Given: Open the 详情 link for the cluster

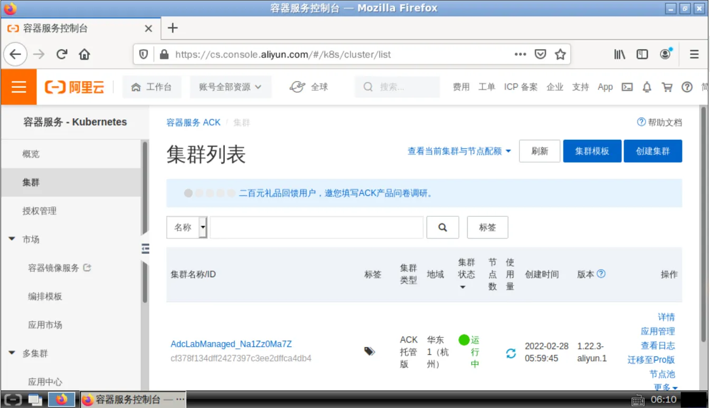Looking at the screenshot, I should 666,317.
